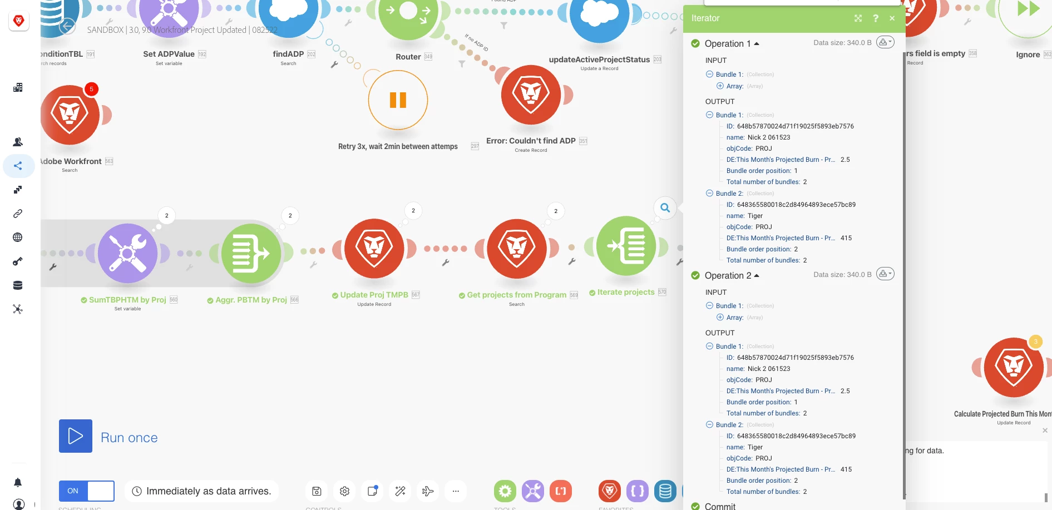Click wrench between Update Proj TMPB and Get projects
Image resolution: width=1052 pixels, height=510 pixels.
click(446, 263)
